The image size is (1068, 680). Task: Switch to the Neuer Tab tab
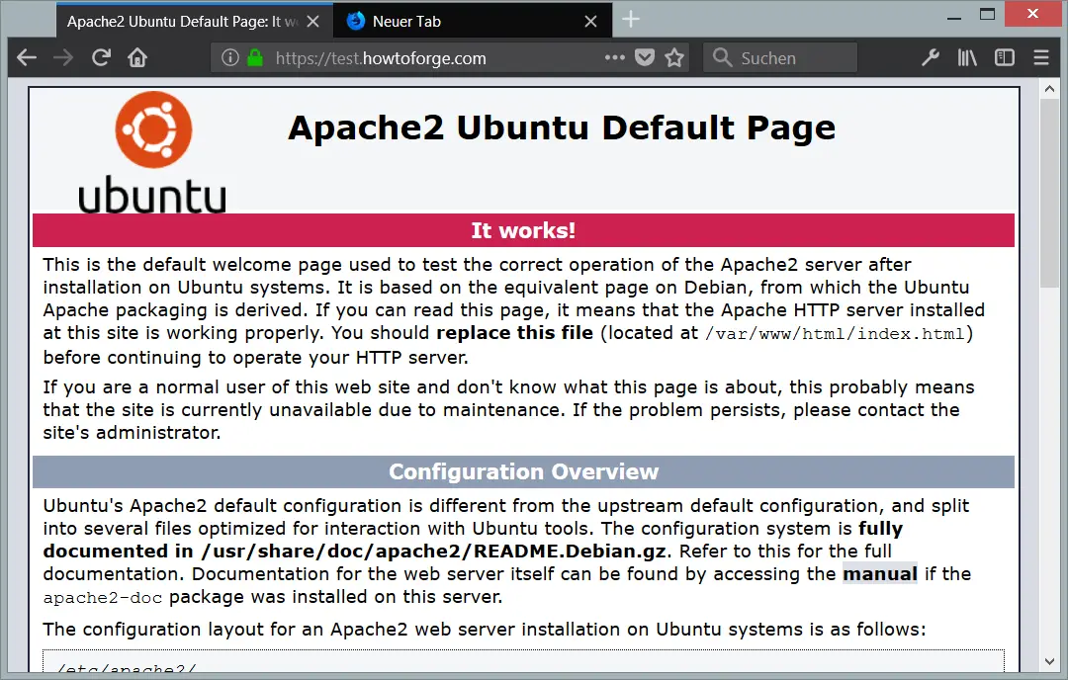(473, 21)
